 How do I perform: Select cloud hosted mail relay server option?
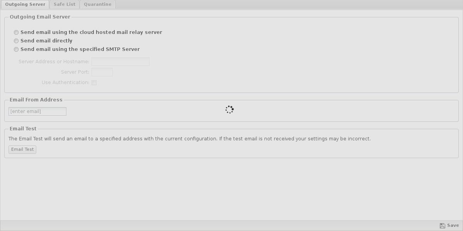(16, 32)
